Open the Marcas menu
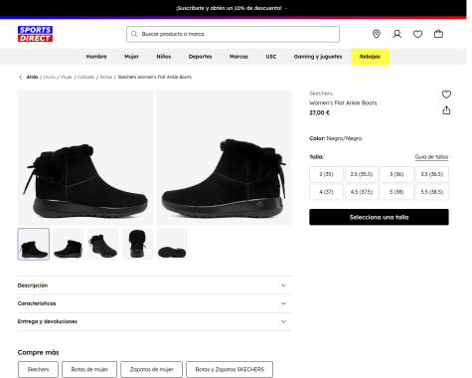The width and height of the screenshot is (472, 378). pos(238,57)
